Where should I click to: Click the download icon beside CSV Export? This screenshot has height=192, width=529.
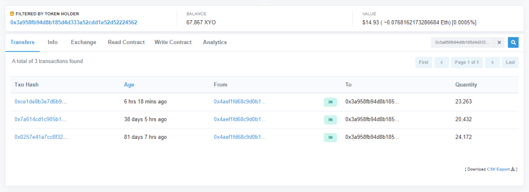coord(513,169)
